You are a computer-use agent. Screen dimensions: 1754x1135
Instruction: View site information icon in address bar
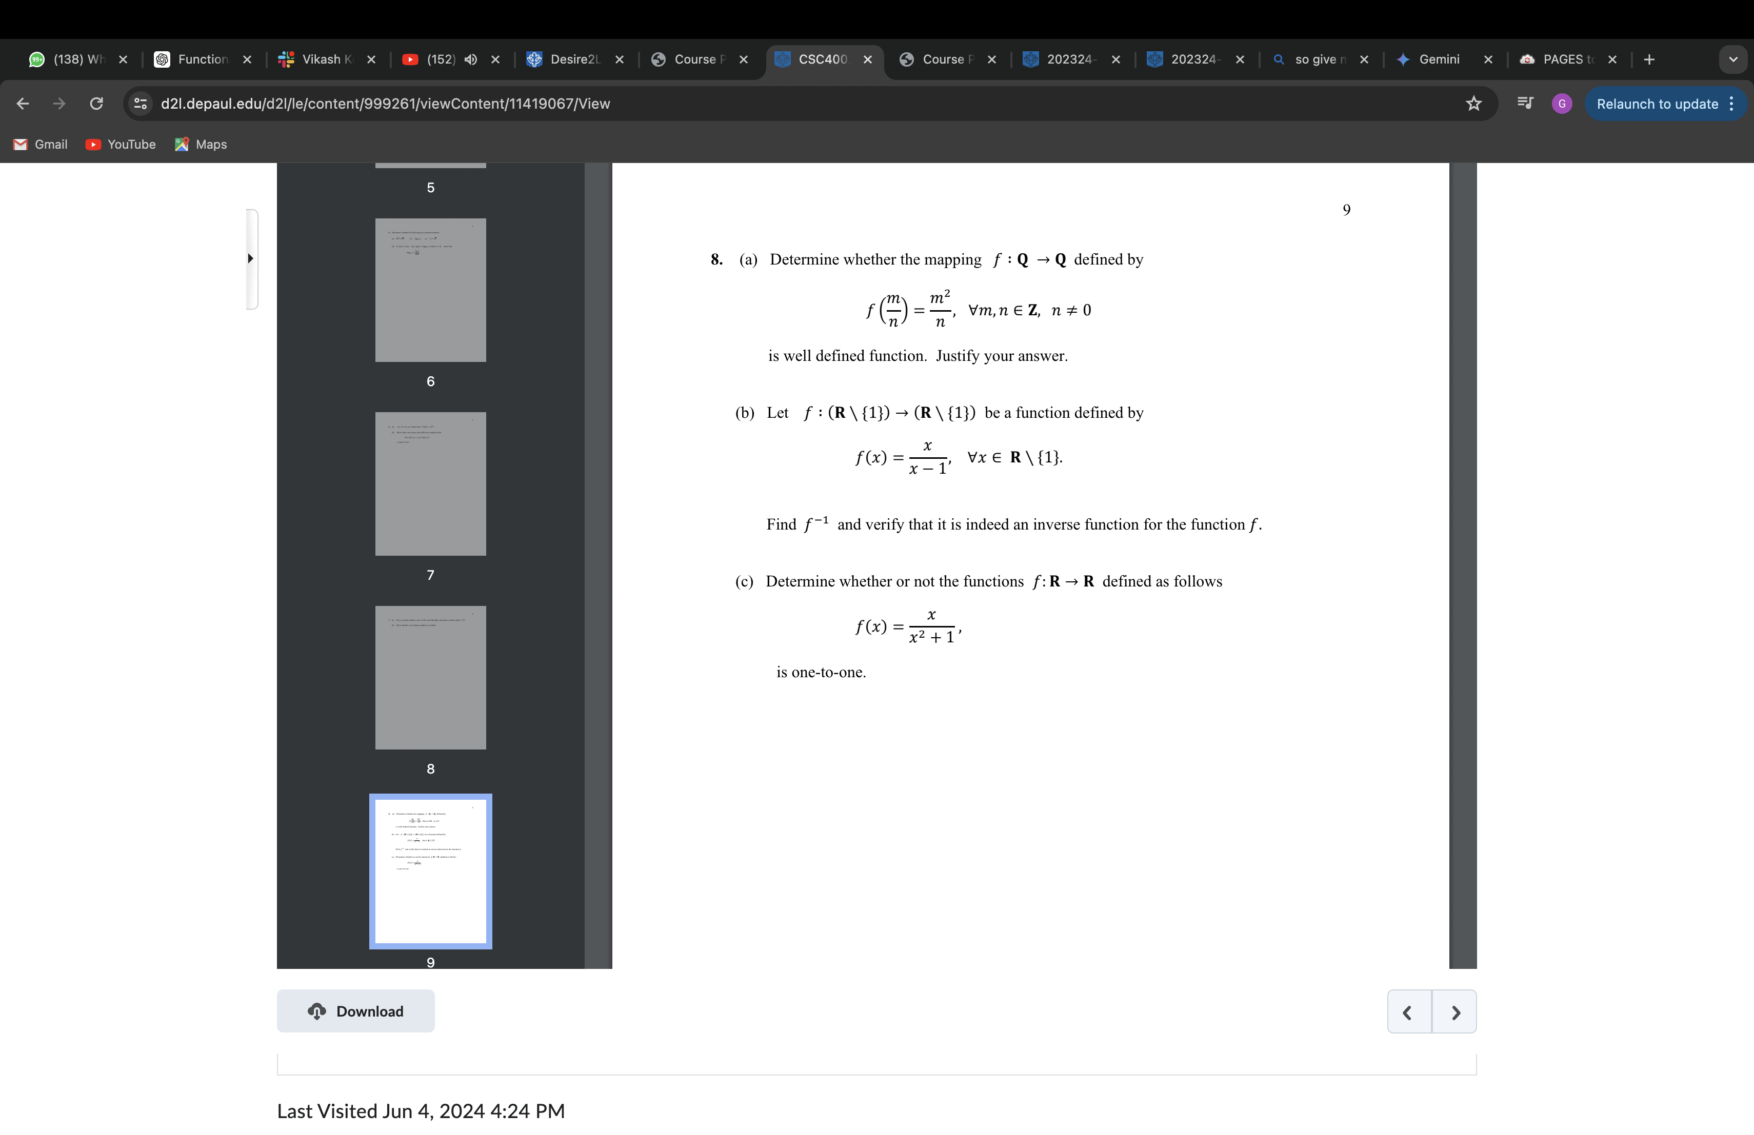coord(139,104)
